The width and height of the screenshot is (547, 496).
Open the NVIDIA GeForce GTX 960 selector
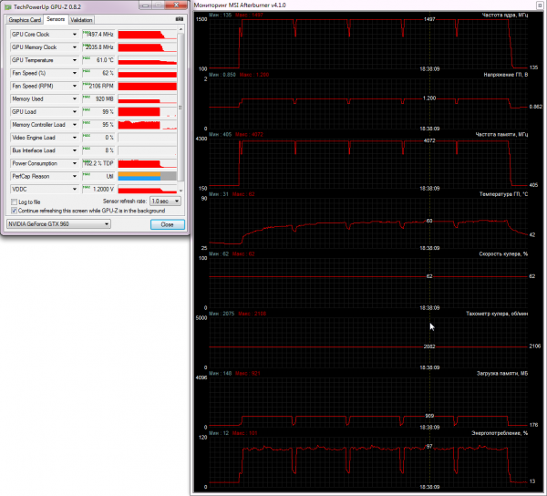(58, 224)
